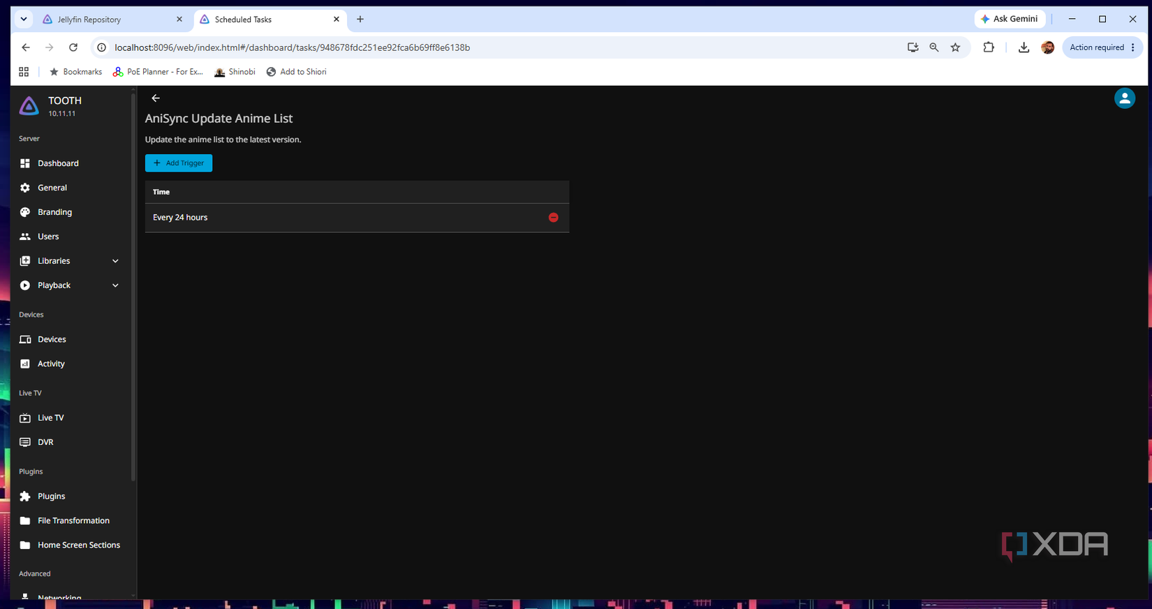Select the Every 24 hours row text

point(180,218)
